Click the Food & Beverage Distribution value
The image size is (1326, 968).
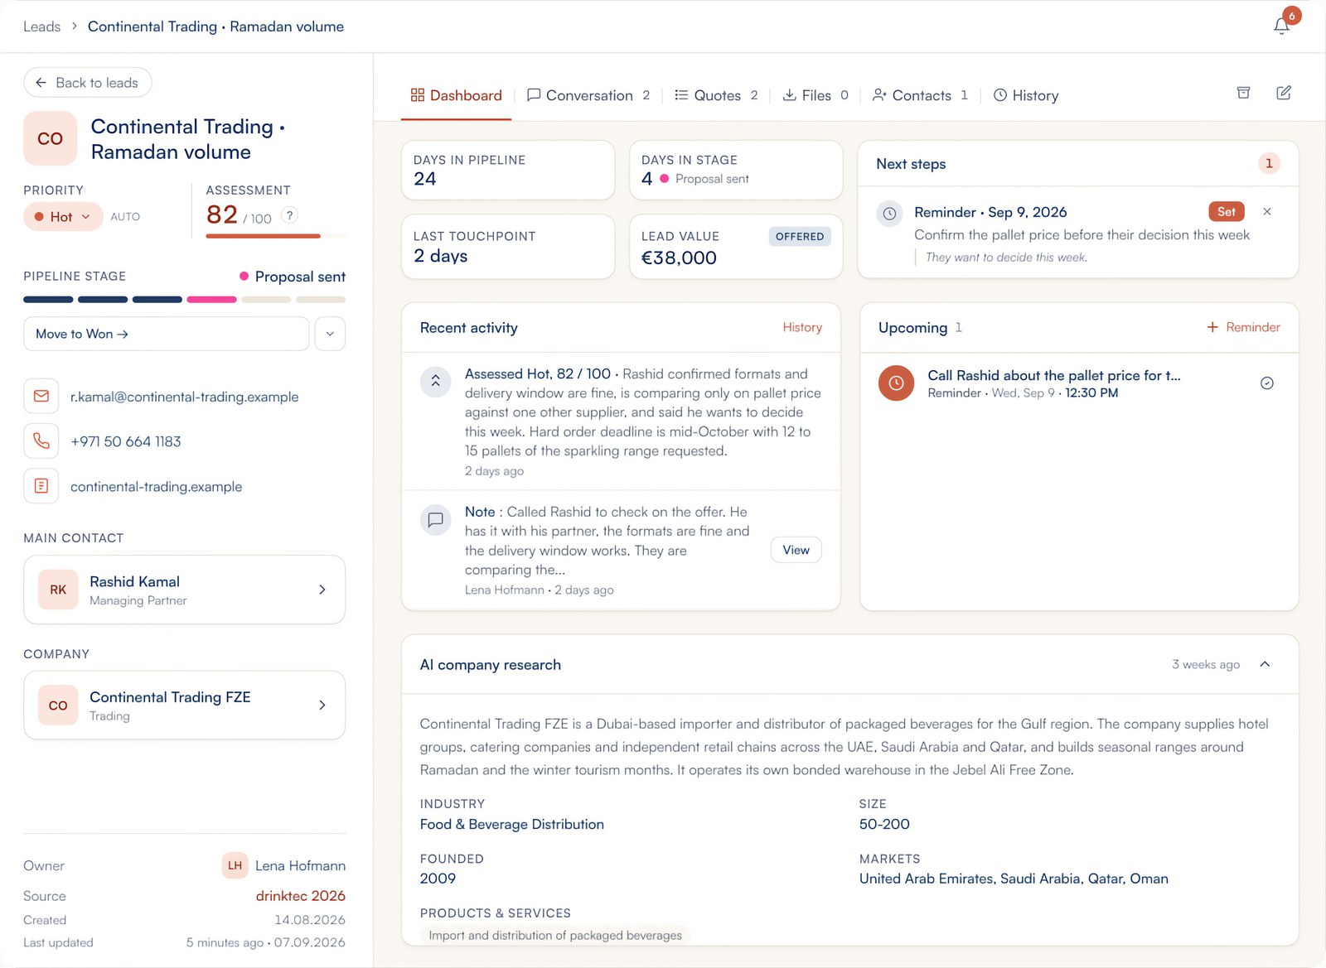[512, 825]
